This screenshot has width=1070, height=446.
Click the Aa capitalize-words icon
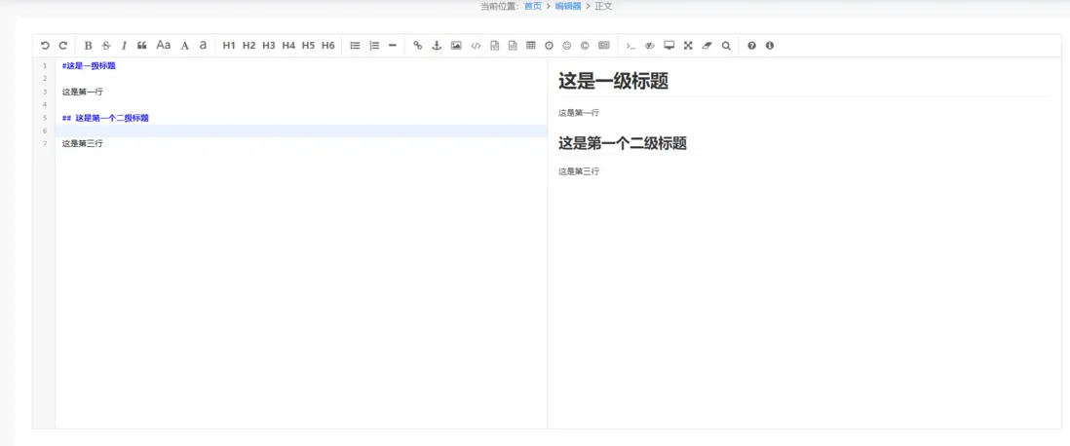163,46
